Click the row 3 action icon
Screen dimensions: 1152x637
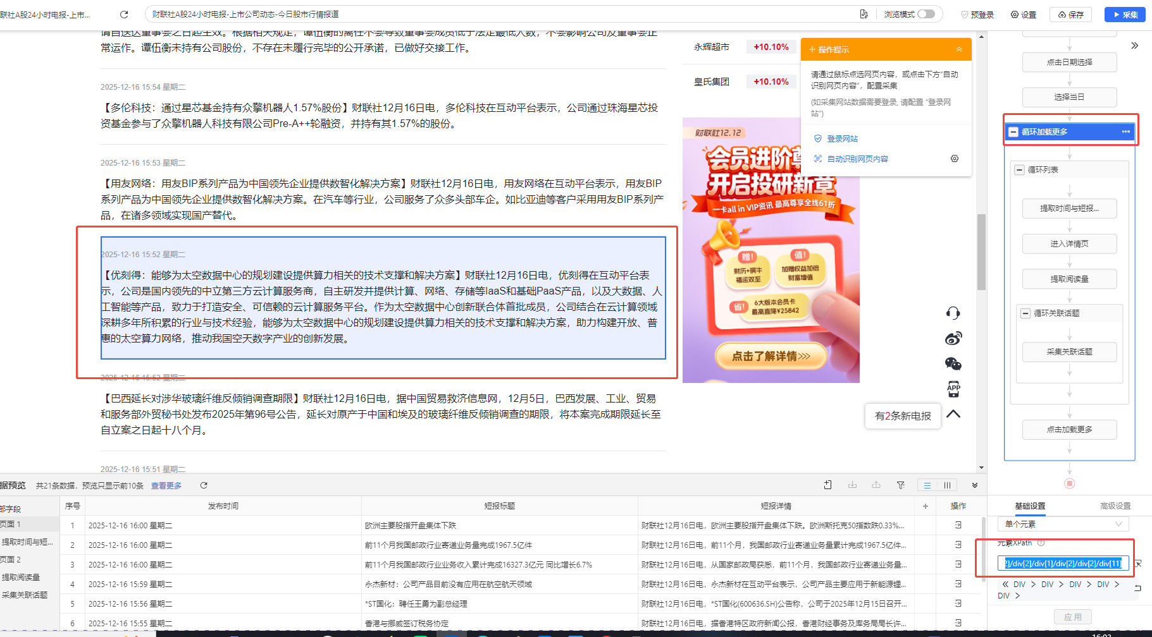point(958,564)
